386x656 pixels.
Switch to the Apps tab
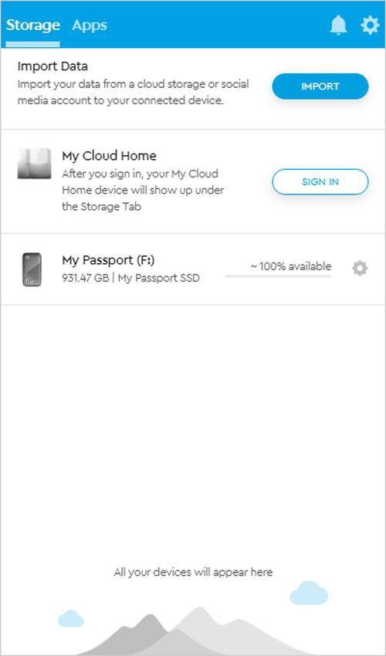90,26
